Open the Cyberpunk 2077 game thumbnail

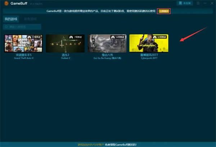pos(149,43)
